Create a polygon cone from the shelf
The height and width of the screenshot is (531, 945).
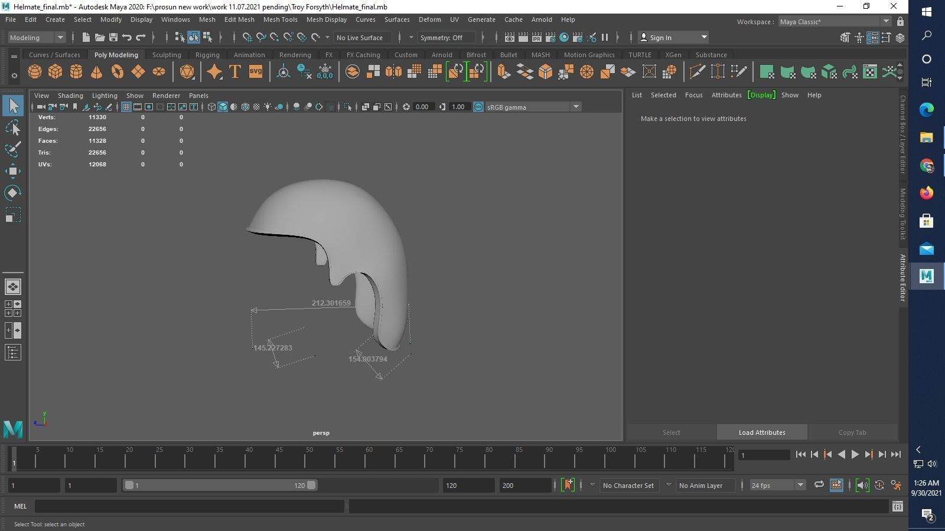pyautogui.click(x=96, y=72)
